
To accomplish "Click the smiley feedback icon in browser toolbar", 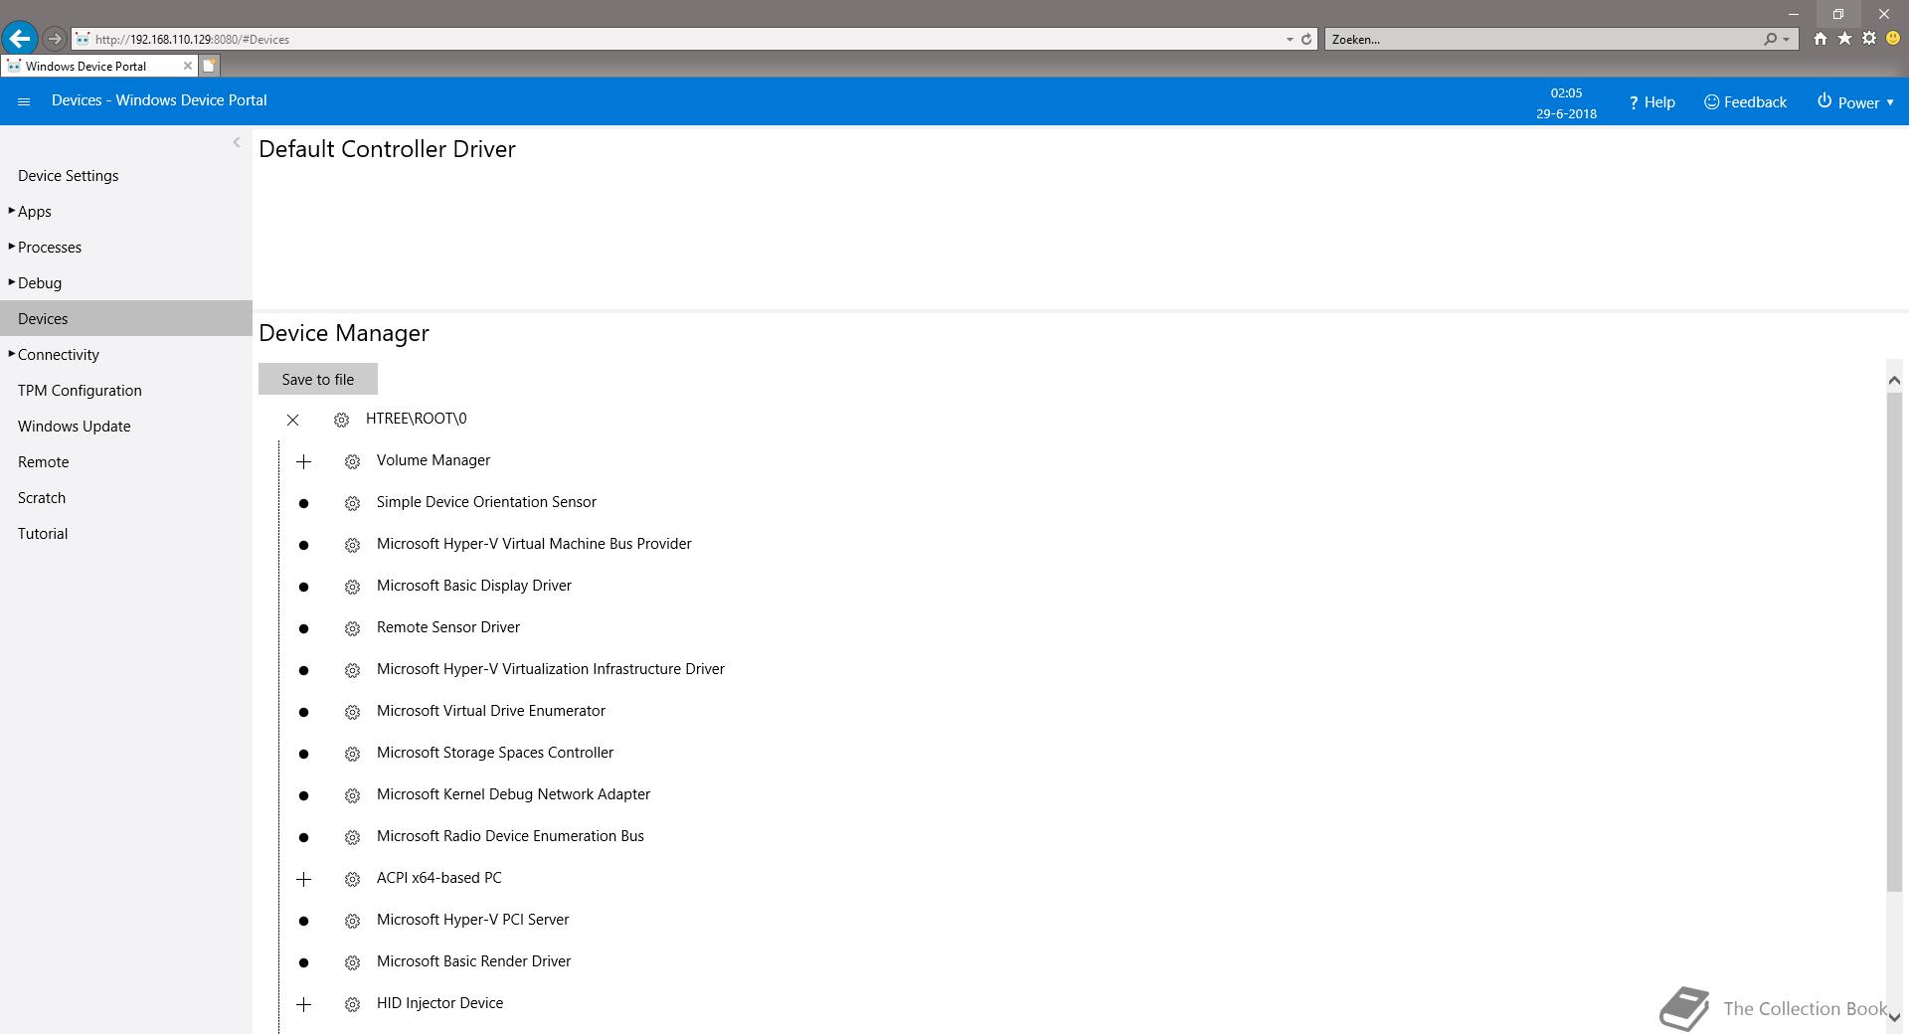I will coord(1893,39).
